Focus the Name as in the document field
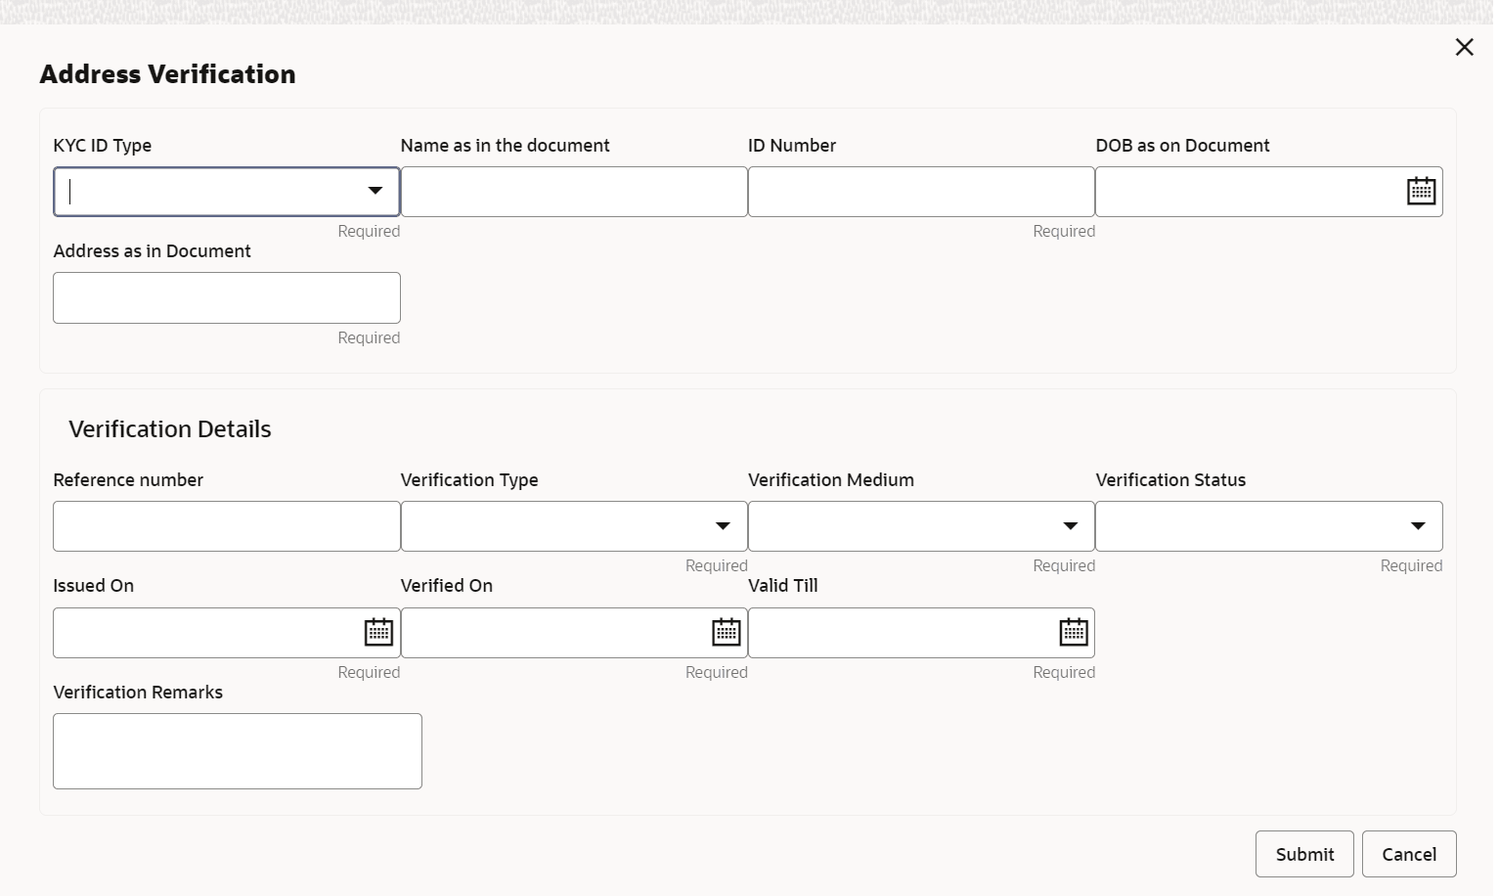This screenshot has height=896, width=1499. click(574, 192)
